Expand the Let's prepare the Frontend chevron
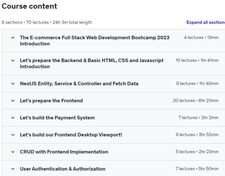Screen dimensions: 225x176 [13, 101]
